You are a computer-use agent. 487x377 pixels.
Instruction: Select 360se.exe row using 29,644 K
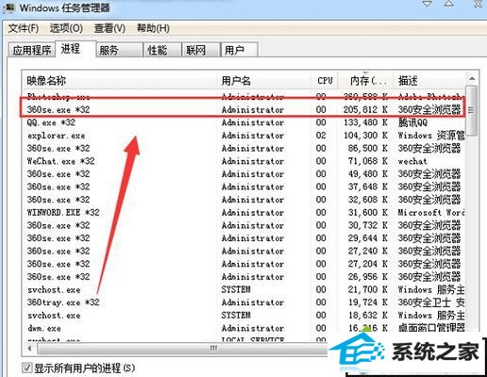pyautogui.click(x=243, y=238)
